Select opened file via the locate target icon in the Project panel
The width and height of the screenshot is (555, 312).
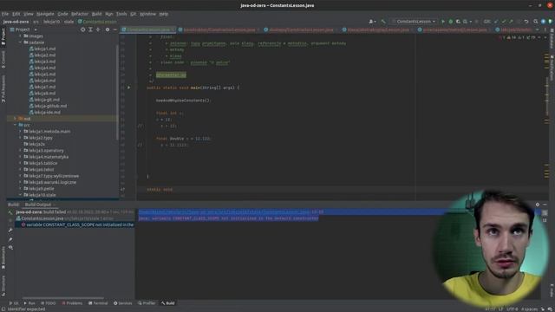83,29
